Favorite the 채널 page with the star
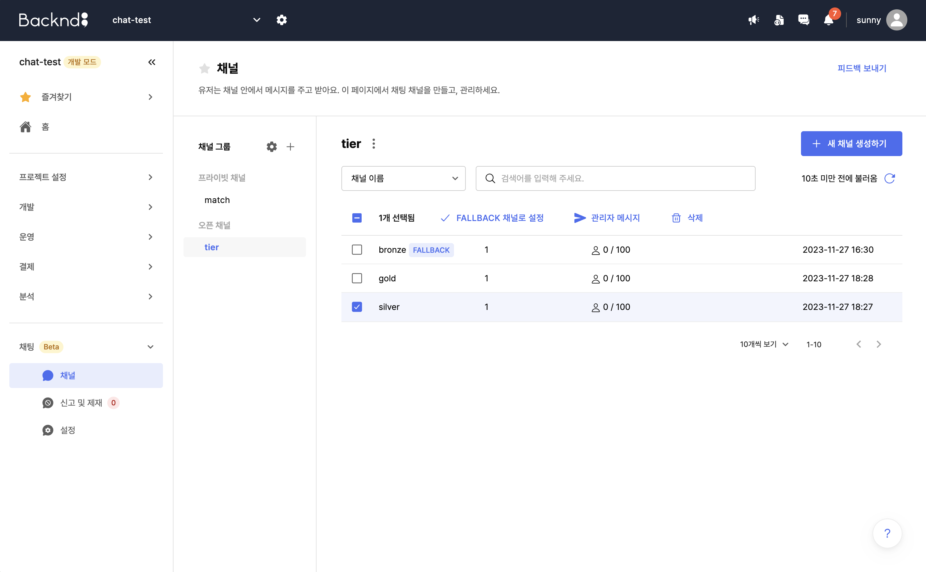Viewport: 926px width, 572px height. (x=204, y=68)
